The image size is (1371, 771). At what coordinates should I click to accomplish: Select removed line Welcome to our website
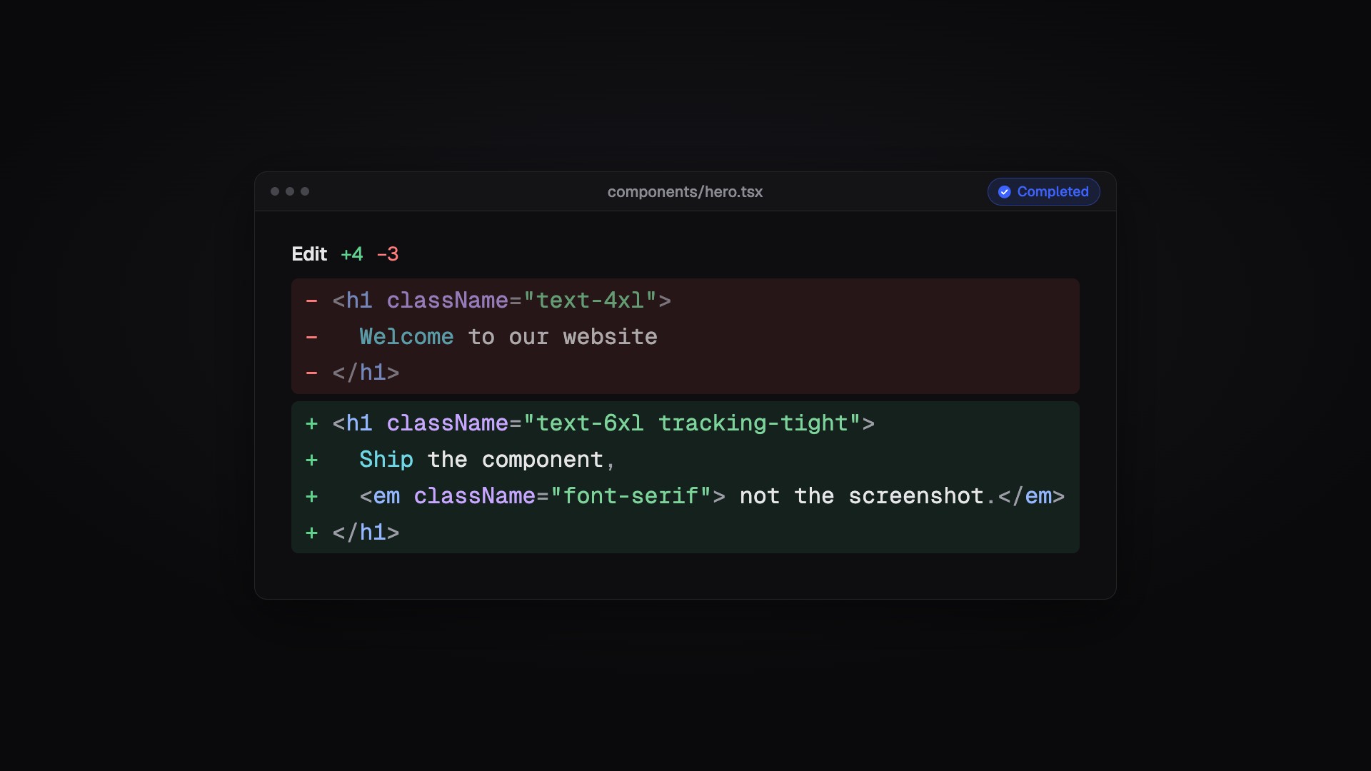pyautogui.click(x=685, y=337)
